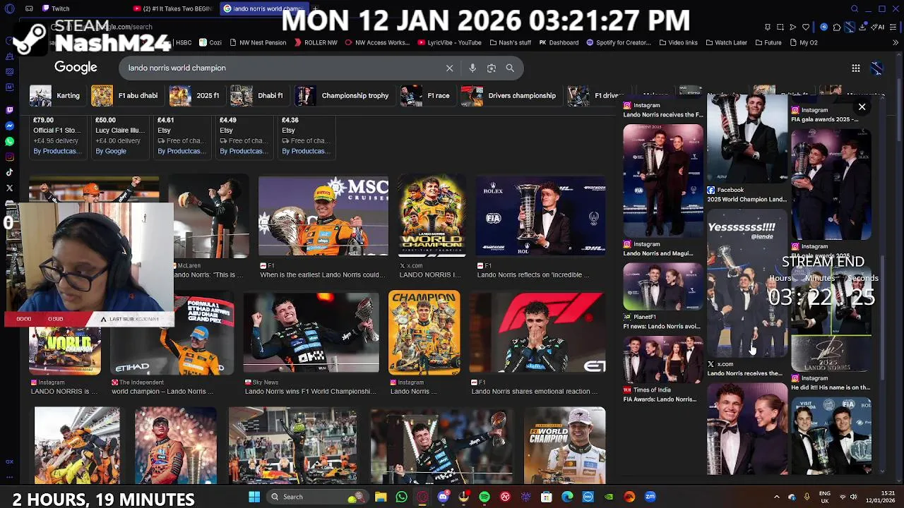Switch to It Takes Two YouTube tab

[172, 8]
